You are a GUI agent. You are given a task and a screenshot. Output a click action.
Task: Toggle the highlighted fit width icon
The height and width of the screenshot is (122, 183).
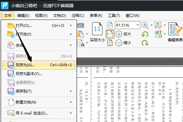[110, 34]
